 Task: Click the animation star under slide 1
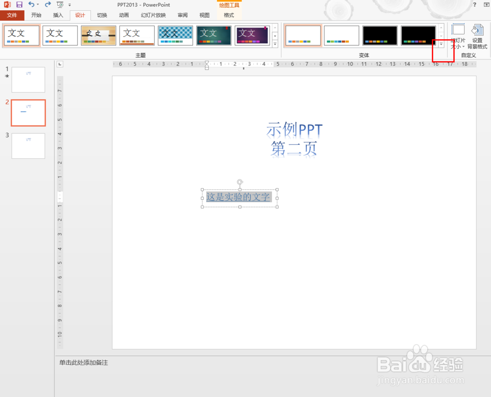7,76
